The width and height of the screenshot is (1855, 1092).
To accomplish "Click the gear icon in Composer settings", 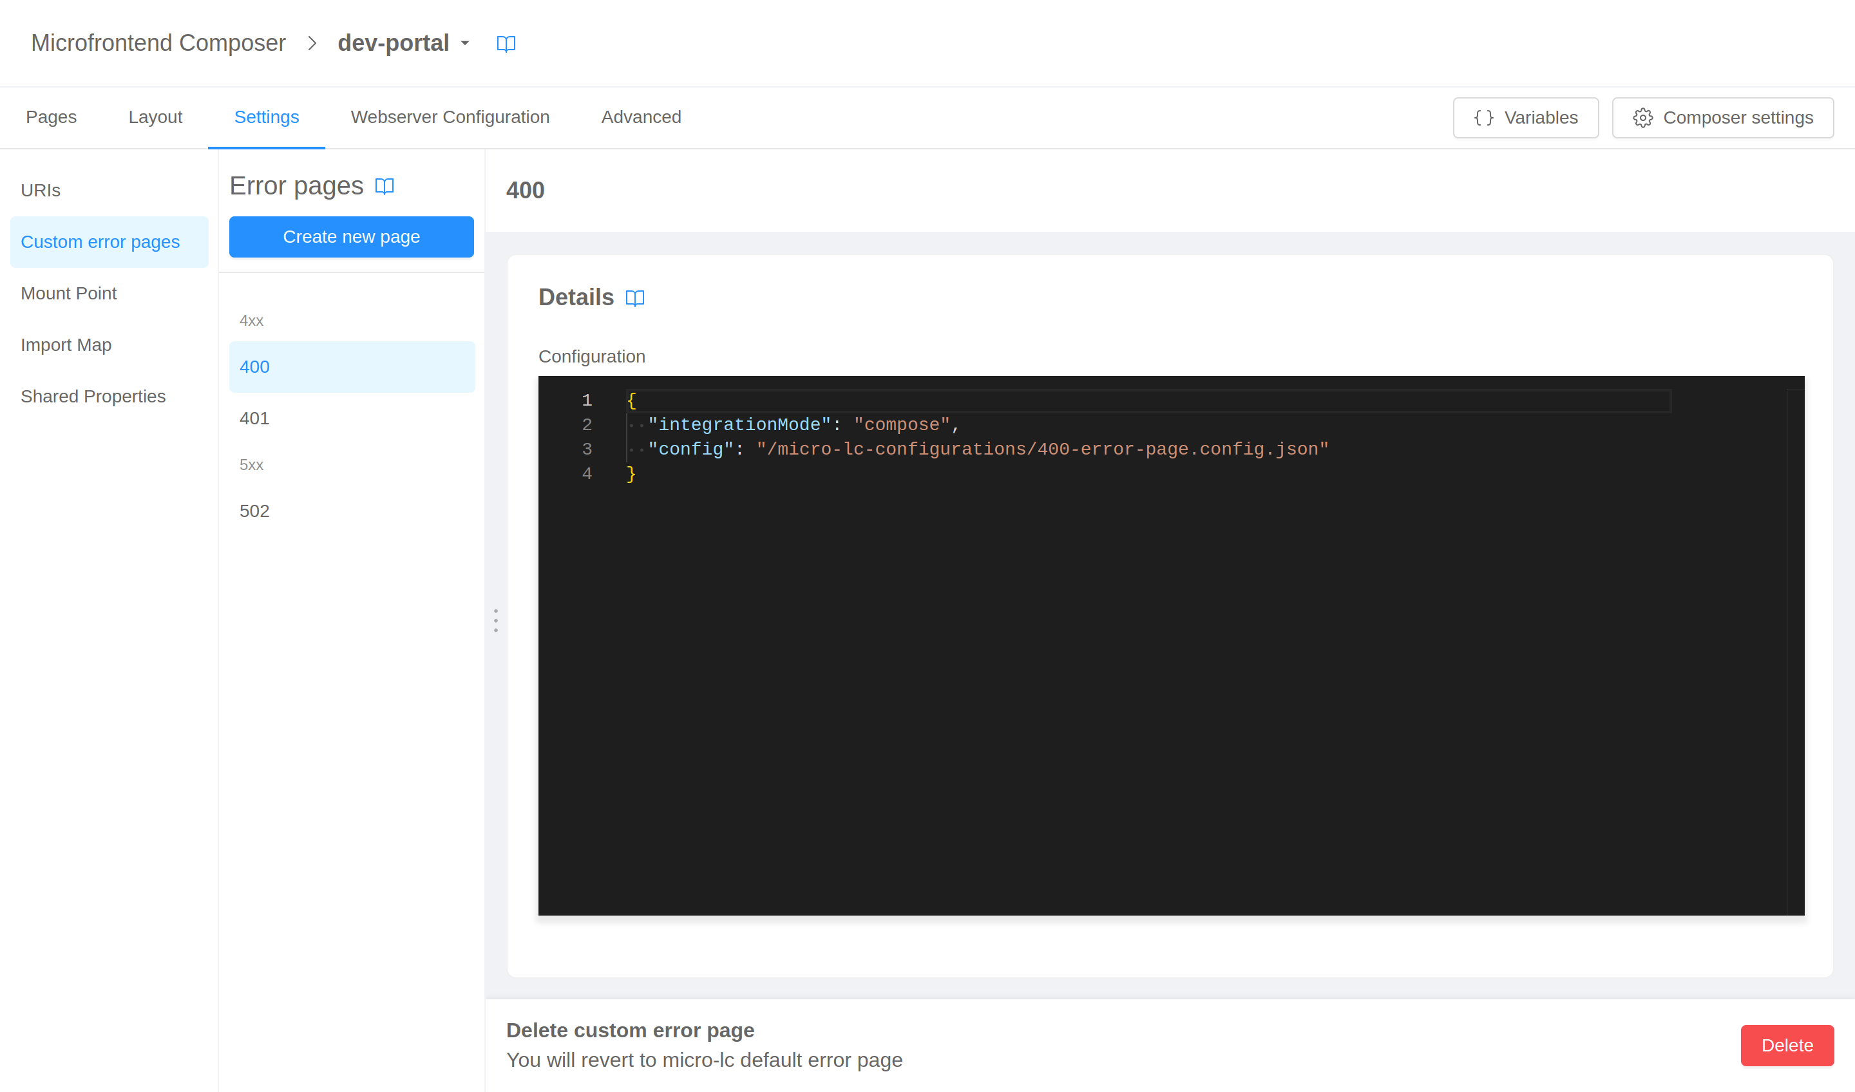I will point(1642,118).
